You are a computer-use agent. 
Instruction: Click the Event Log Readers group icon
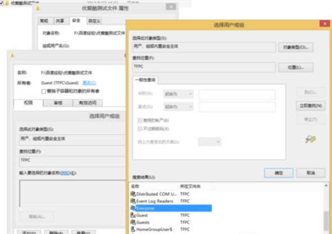(x=133, y=201)
